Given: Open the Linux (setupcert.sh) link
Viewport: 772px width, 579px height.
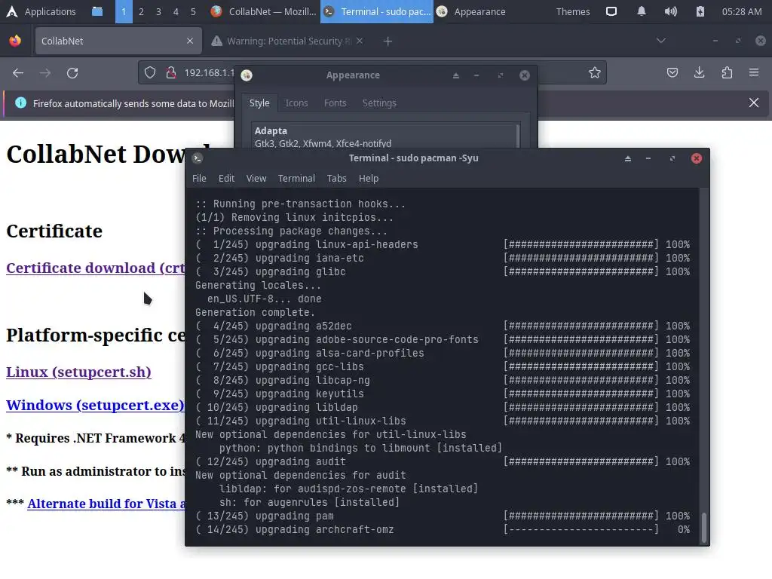Looking at the screenshot, I should (78, 372).
